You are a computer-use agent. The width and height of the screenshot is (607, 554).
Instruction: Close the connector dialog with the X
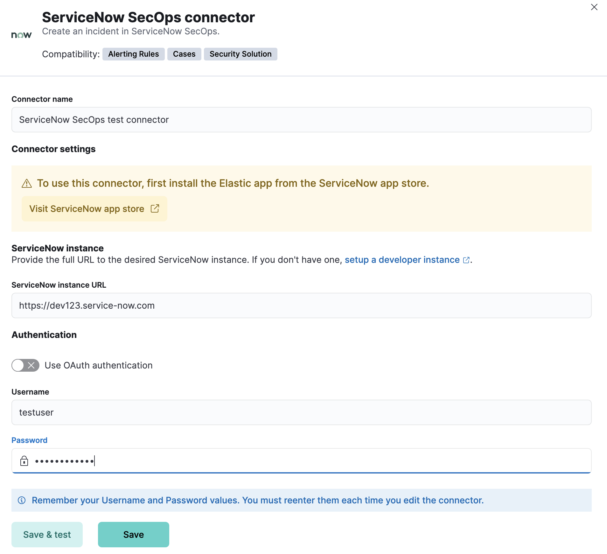594,7
